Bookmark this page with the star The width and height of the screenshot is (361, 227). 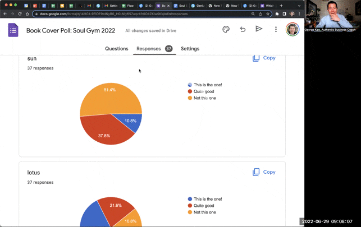click(x=268, y=14)
